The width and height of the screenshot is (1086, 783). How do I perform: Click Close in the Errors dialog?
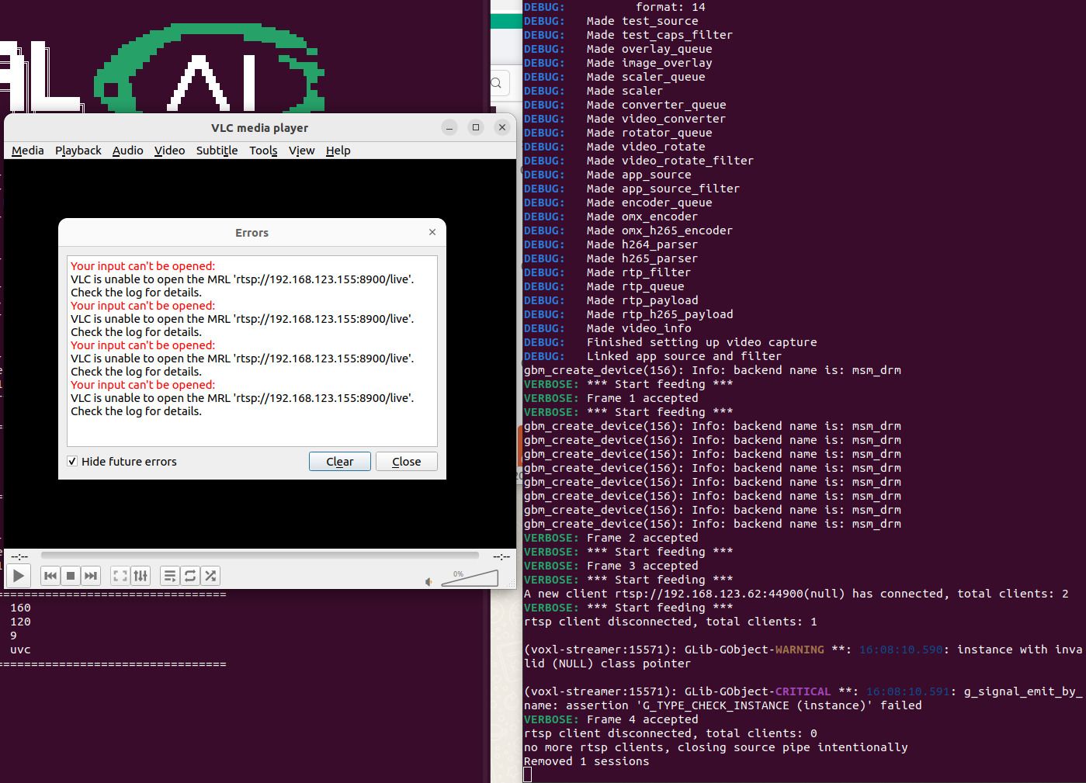pyautogui.click(x=406, y=461)
